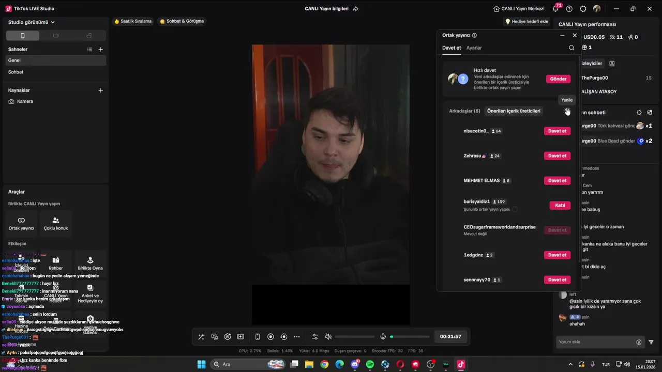Switch to the Davet et tab
The width and height of the screenshot is (662, 372).
[x=452, y=48]
